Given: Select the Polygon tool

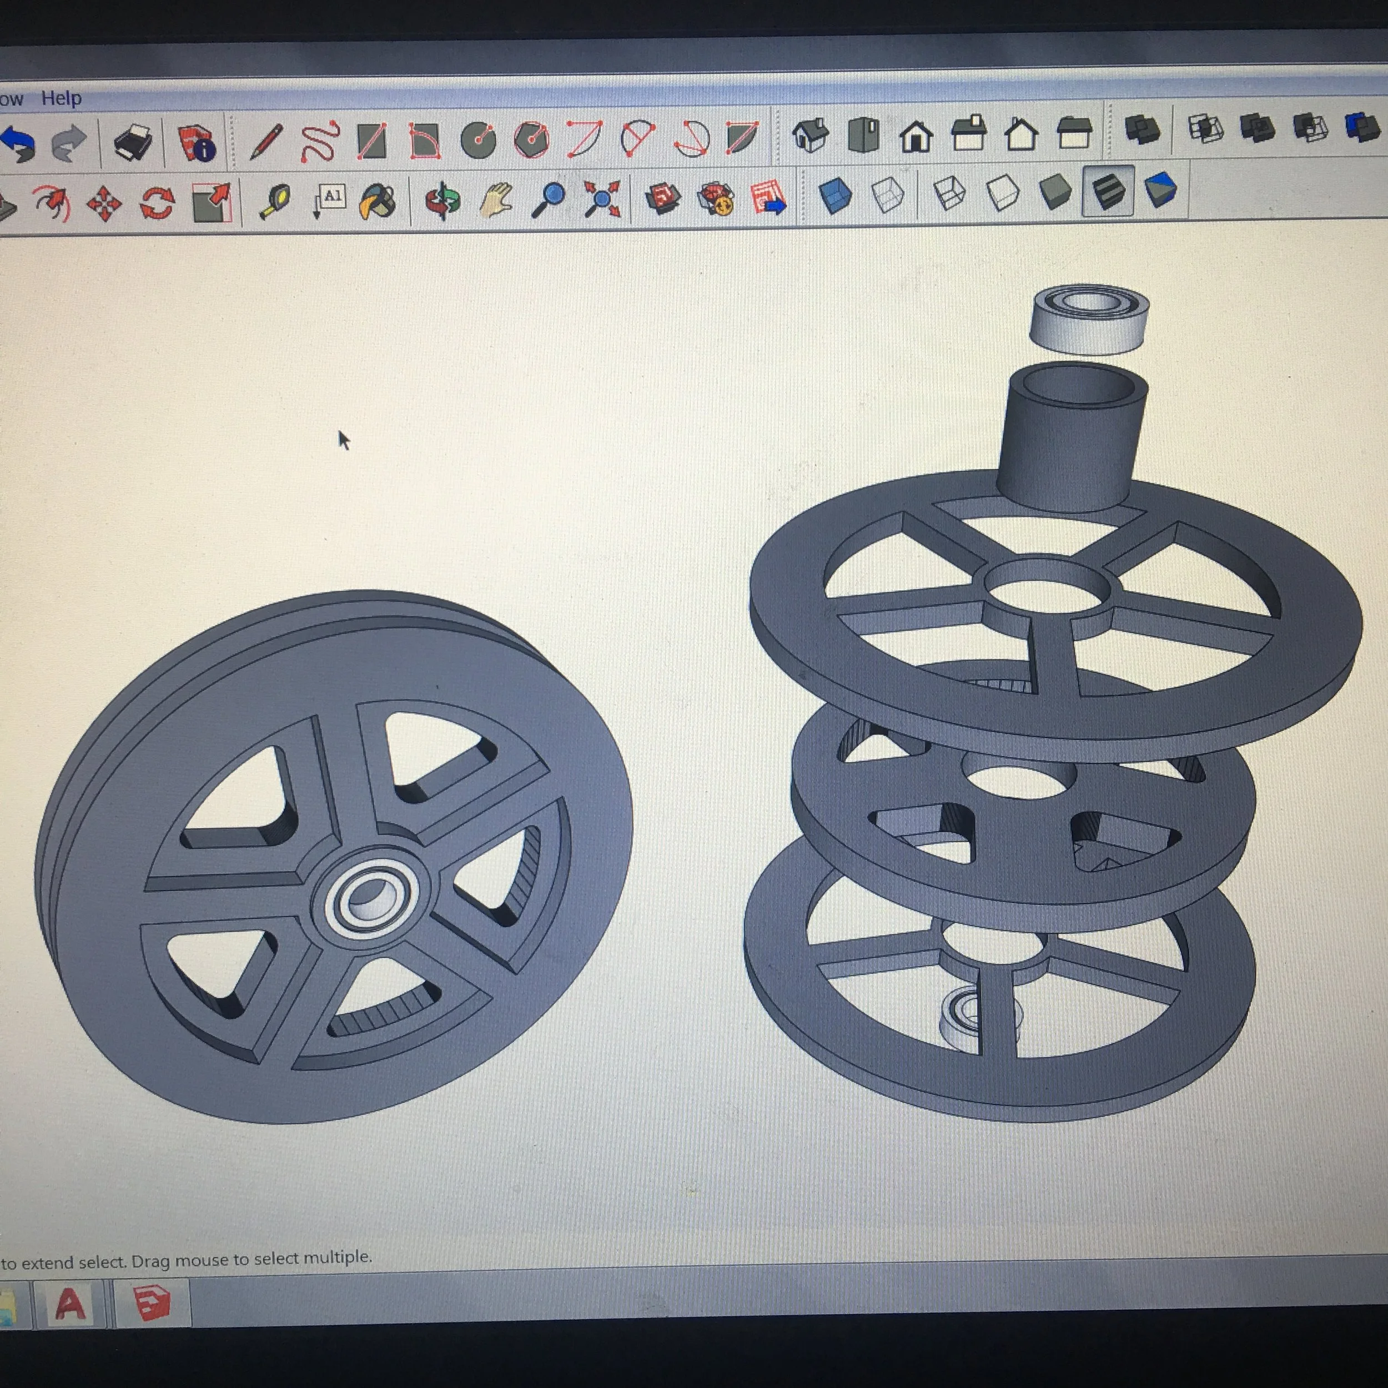Looking at the screenshot, I should 532,139.
